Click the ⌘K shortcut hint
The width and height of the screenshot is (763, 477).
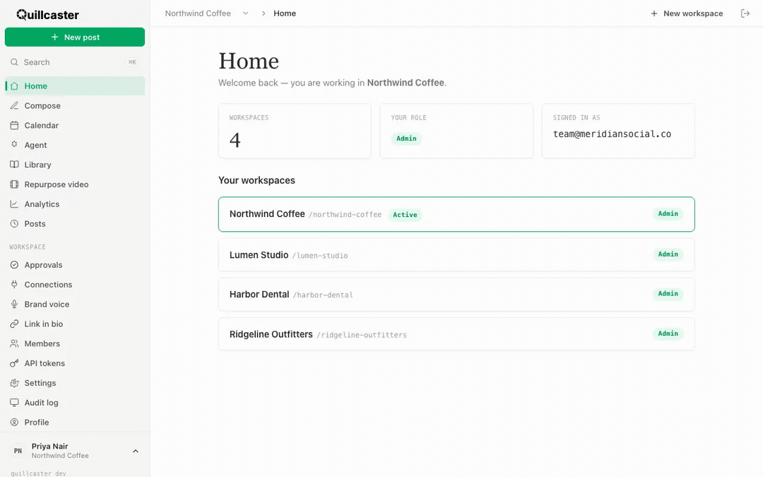[132, 61]
